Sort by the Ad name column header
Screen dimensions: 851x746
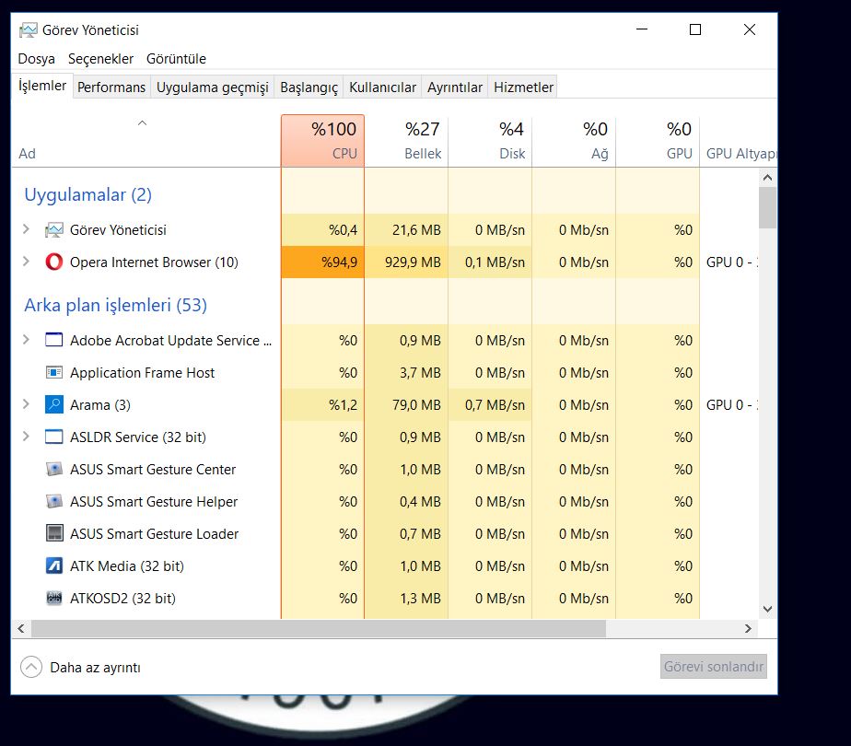pyautogui.click(x=146, y=141)
